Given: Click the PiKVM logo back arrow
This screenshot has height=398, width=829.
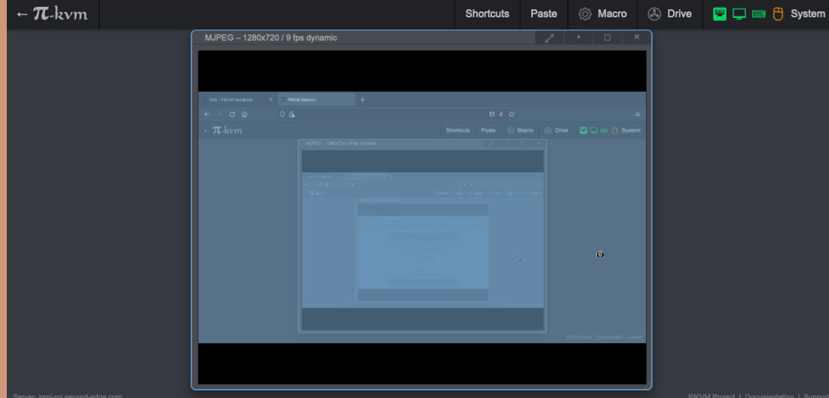Looking at the screenshot, I should click(22, 14).
